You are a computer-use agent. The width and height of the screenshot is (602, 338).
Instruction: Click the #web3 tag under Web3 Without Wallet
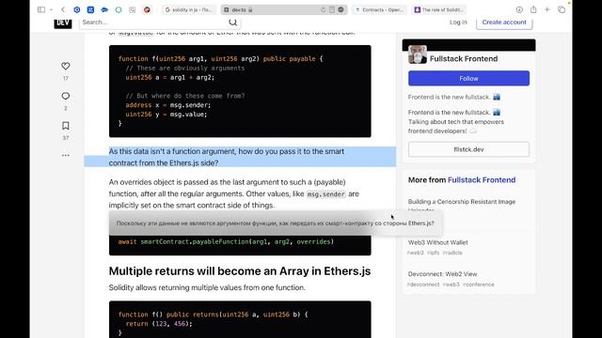tap(416, 253)
